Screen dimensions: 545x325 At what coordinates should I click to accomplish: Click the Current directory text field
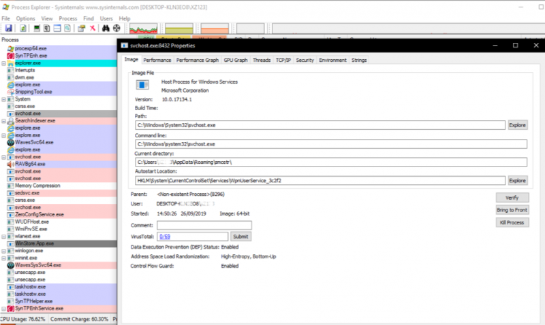click(x=331, y=162)
